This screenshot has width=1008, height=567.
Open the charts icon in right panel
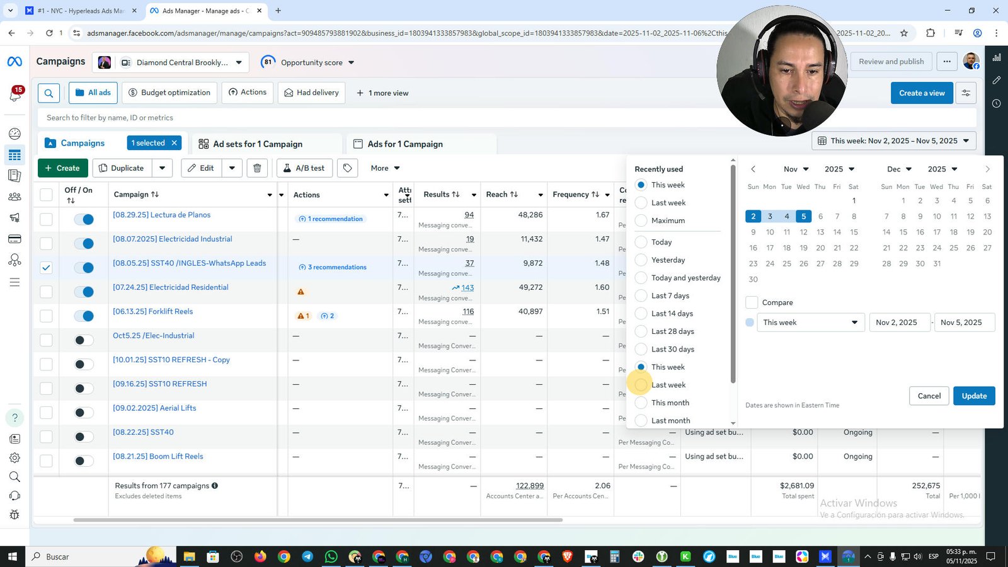coord(997,57)
